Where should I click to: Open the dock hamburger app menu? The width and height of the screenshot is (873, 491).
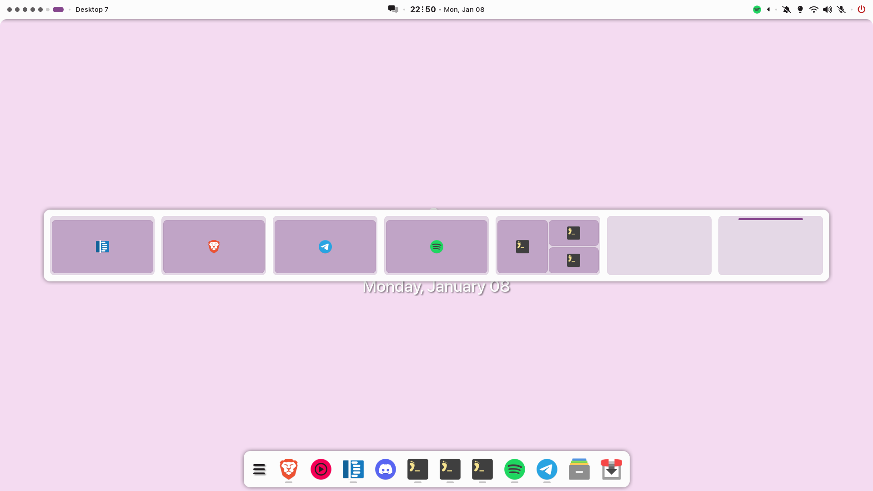pos(259,469)
